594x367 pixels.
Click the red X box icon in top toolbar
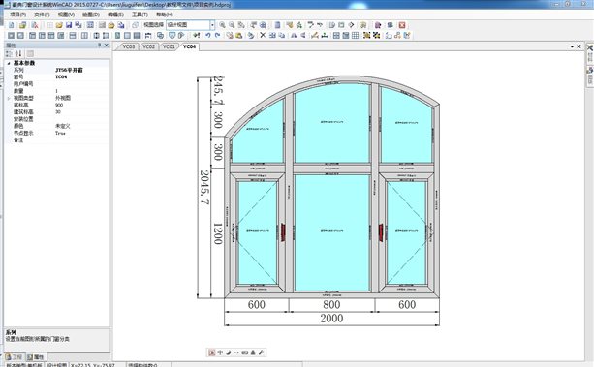402,25
